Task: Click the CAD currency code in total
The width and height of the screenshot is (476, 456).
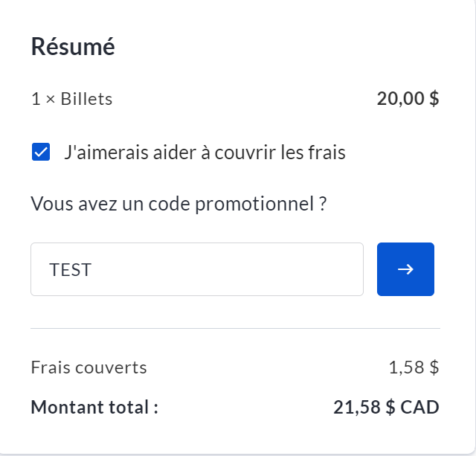Action: click(x=421, y=408)
